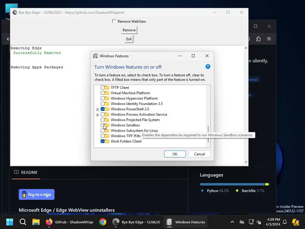
Task: Check the Windows Hypervisor Platform box
Action: [x=102, y=98]
